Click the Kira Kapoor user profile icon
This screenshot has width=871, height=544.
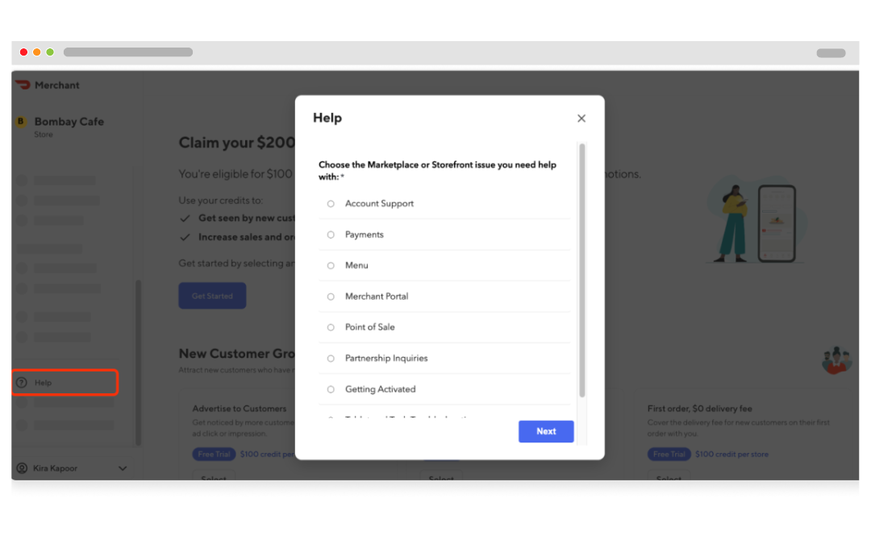pos(22,468)
